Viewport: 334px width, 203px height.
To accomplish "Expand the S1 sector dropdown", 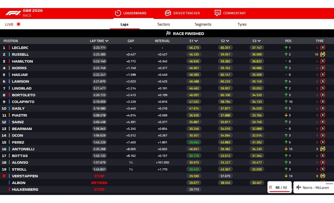I will click(x=196, y=41).
